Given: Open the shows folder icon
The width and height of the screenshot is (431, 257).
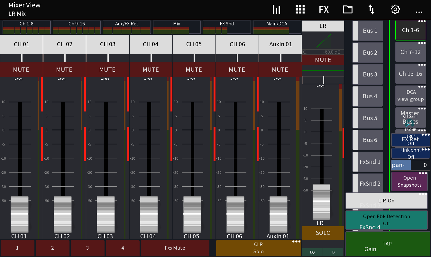Looking at the screenshot, I should click(x=347, y=10).
